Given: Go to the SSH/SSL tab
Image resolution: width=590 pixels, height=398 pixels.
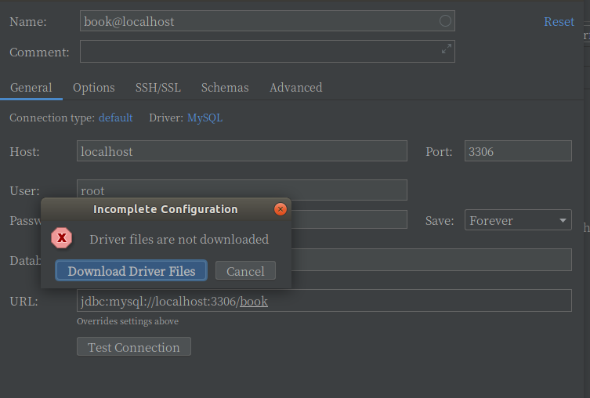Looking at the screenshot, I should pos(157,88).
